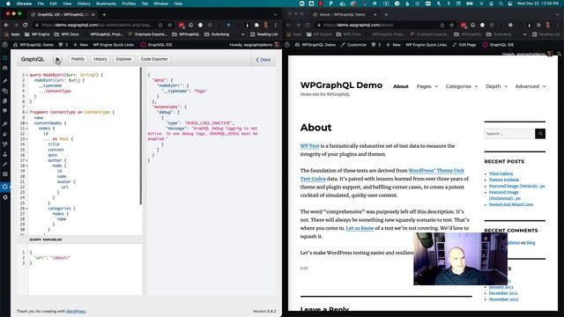Screen dimensions: 564x317
Task: Open the Reading List in left Chrome window
Action: pos(264,34)
